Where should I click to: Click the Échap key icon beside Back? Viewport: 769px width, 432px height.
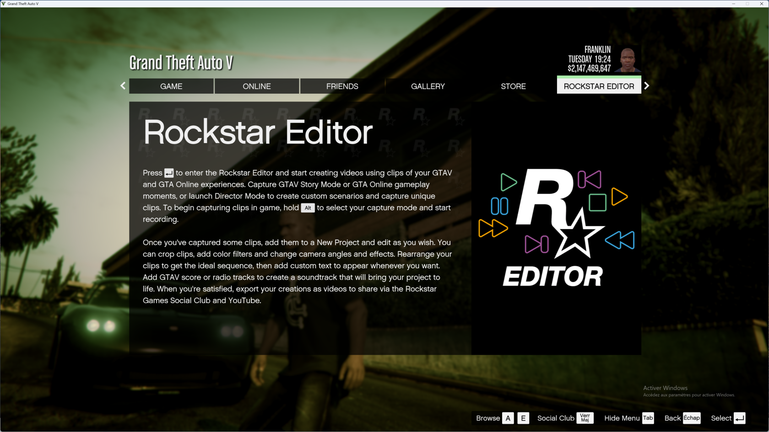pyautogui.click(x=691, y=418)
